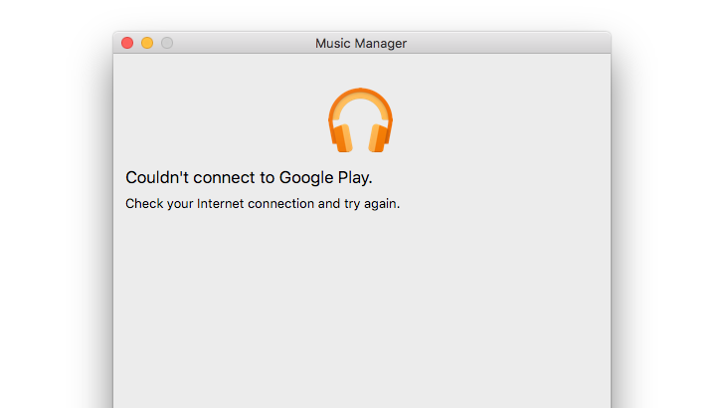Screen dimensions: 724x408
Task: Click the words "Google Play" in the heading
Action: point(324,178)
